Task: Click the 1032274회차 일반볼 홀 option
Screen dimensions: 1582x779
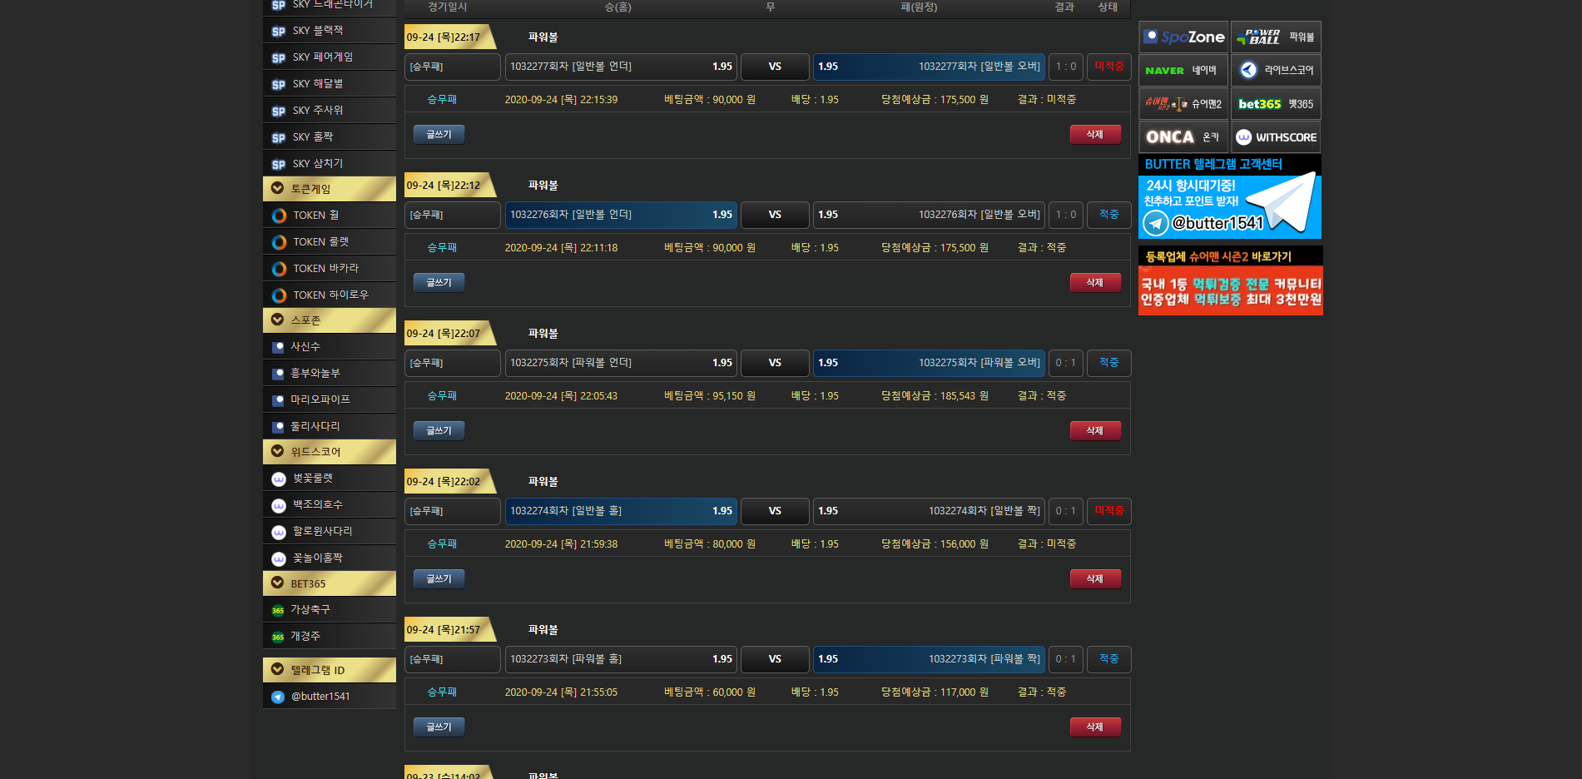Action: coord(620,511)
